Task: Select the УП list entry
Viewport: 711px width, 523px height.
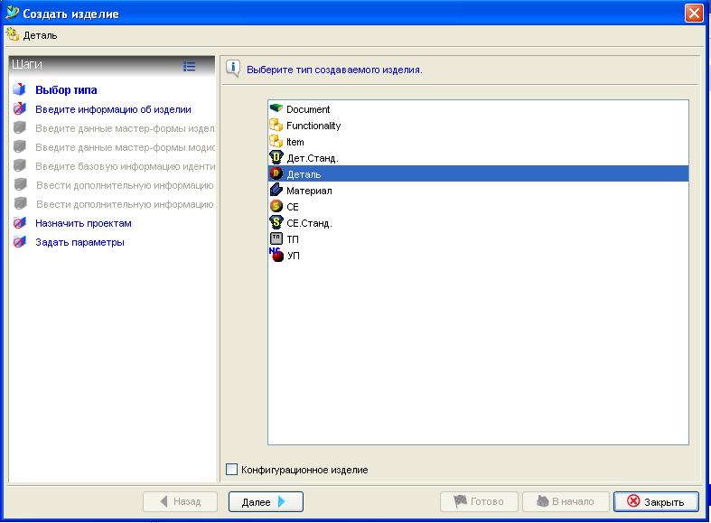Action: (x=478, y=255)
